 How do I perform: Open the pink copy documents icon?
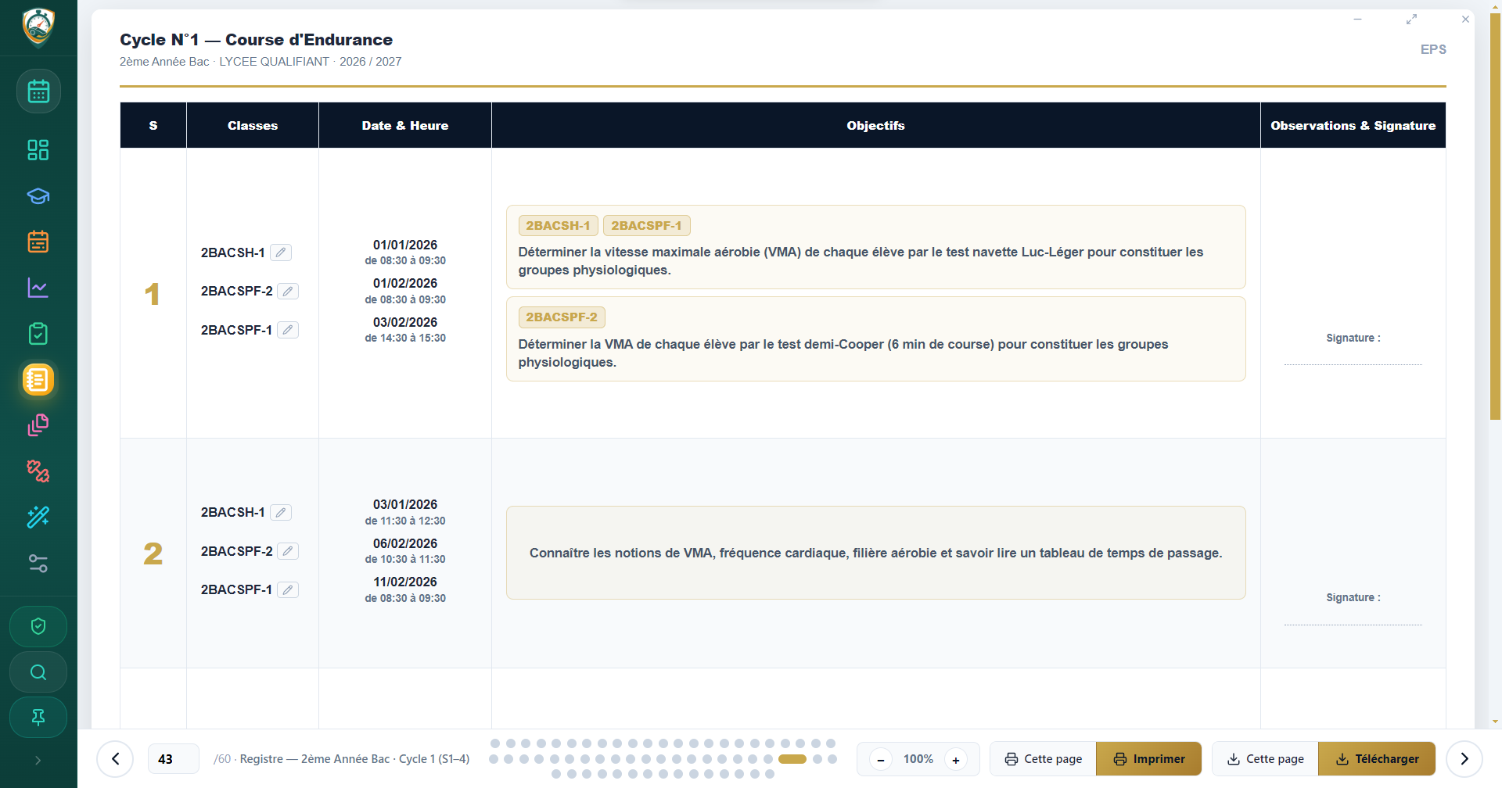[38, 425]
